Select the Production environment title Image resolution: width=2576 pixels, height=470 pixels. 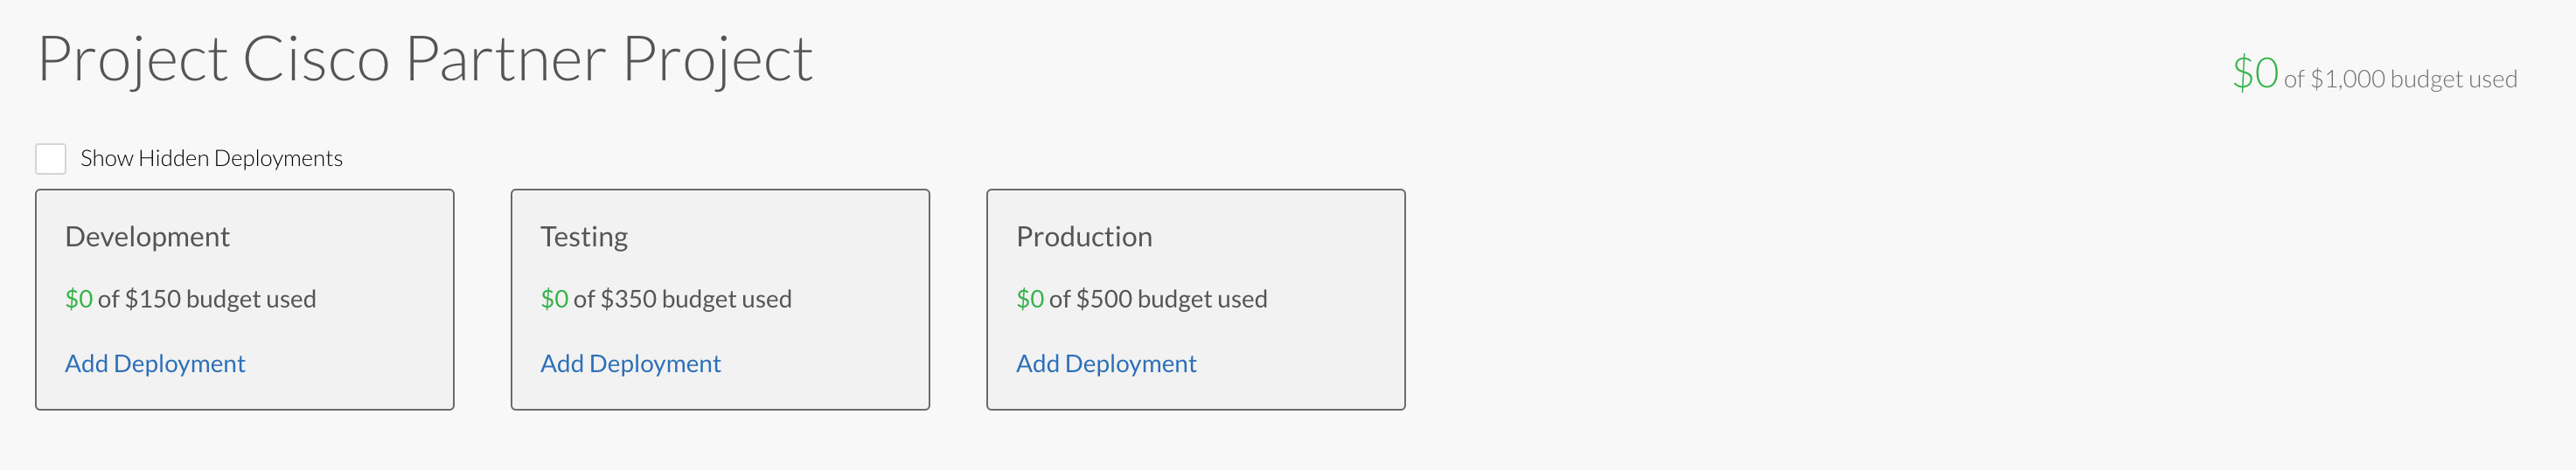pos(1084,237)
